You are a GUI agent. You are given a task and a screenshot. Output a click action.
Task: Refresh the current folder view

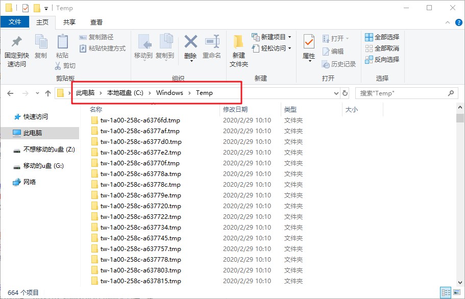[346, 93]
